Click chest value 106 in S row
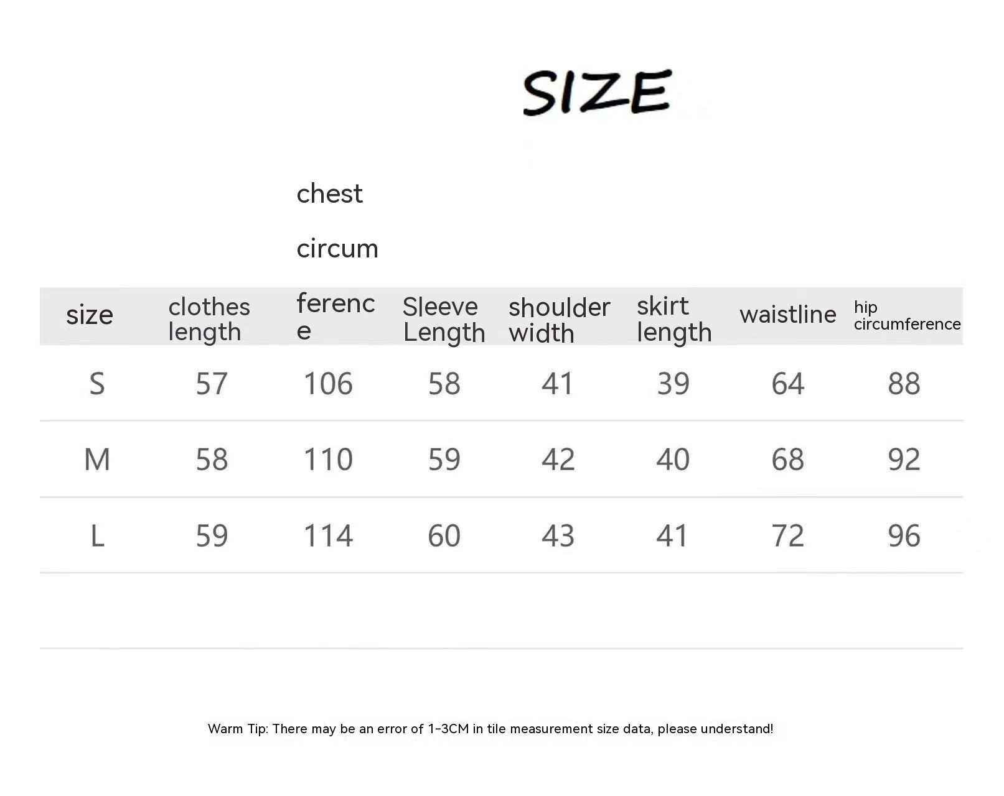 tap(328, 384)
